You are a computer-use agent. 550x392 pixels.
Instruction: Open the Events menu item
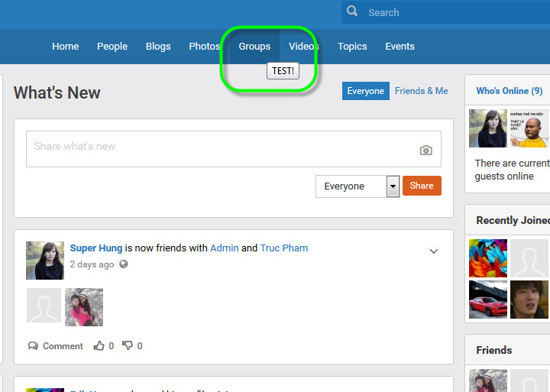pyautogui.click(x=400, y=47)
